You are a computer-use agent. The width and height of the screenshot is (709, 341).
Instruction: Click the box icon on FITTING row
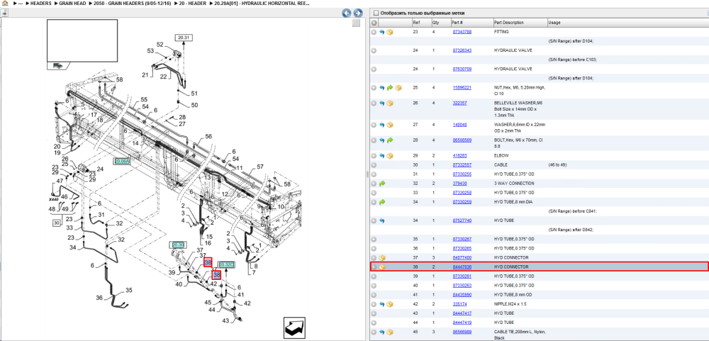[390, 32]
